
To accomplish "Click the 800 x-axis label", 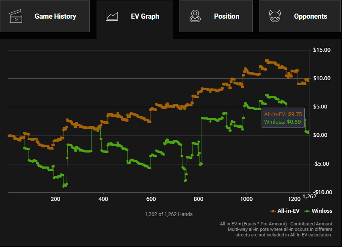I will (x=199, y=199).
